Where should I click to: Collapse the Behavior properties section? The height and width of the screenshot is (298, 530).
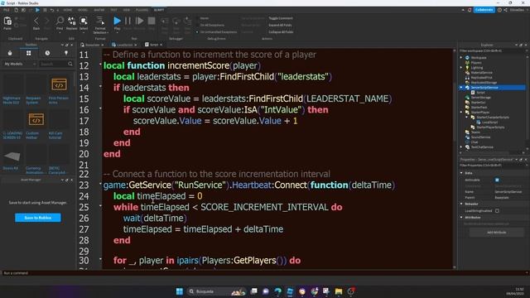click(461, 204)
